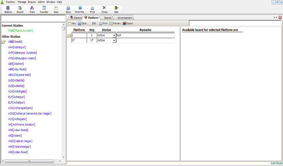Image resolution: width=283 pixels, height=166 pixels.
Task: Click Remarks field for platform 17
Action: coord(145,40)
